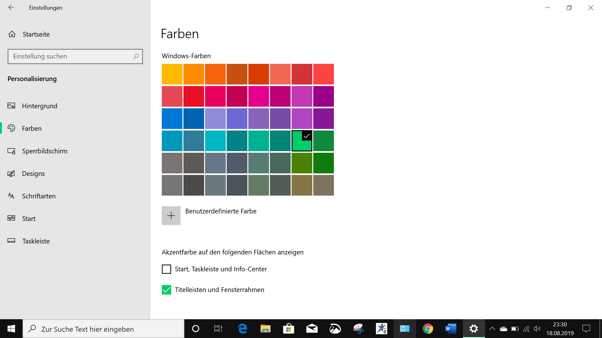
Task: Open the Info-Center notification icon
Action: pyautogui.click(x=586, y=329)
